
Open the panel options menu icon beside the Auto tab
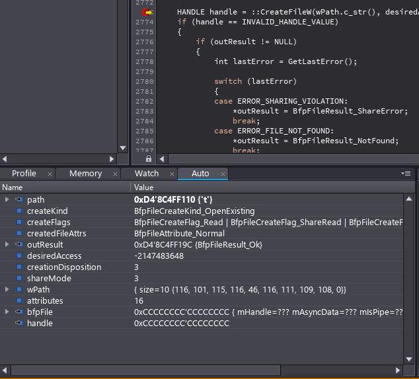(406, 174)
